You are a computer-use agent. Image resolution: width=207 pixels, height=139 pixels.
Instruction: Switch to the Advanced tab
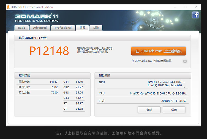(x=40, y=28)
